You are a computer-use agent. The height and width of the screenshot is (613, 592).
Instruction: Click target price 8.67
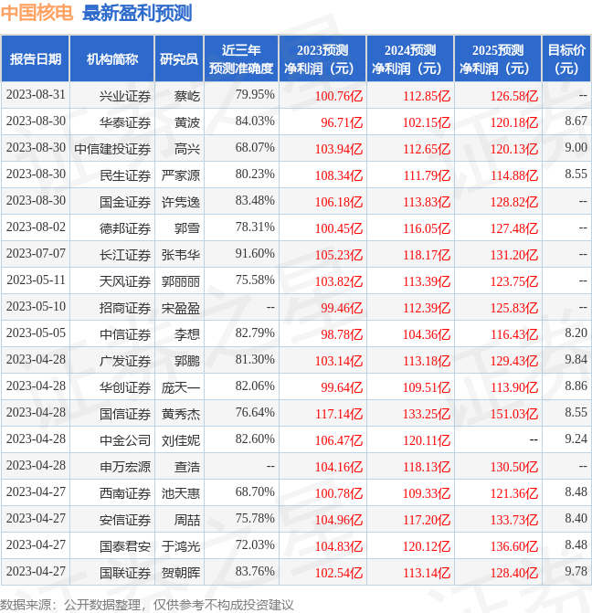tap(576, 122)
